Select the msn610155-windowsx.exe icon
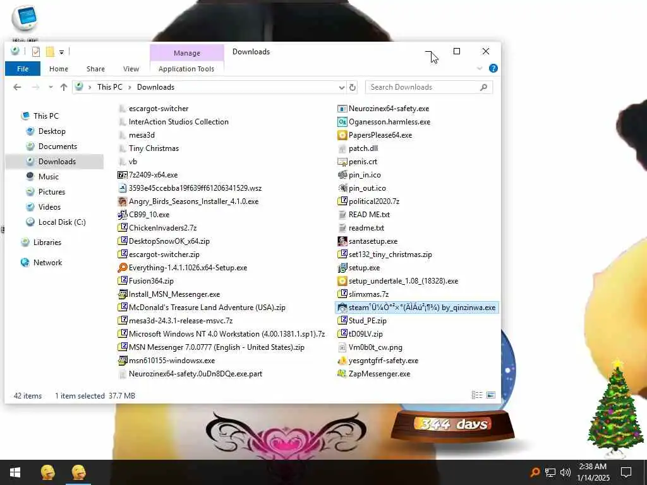Screen dimensions: 647x485 tap(122, 361)
